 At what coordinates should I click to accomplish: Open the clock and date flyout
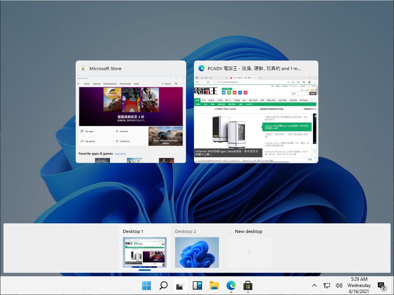coord(359,285)
